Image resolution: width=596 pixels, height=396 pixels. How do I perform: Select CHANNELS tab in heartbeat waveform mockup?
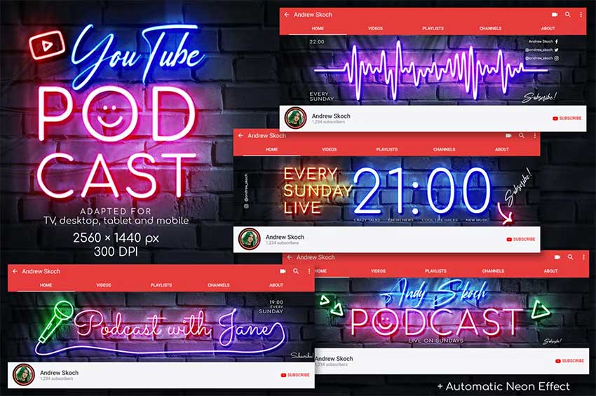490,29
